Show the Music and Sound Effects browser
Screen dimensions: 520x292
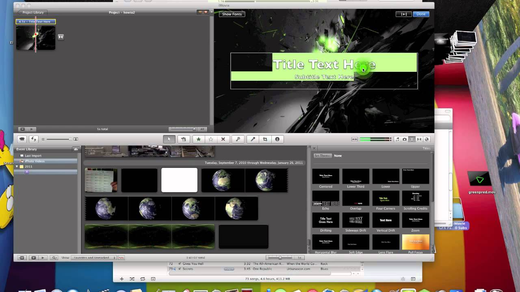[397, 139]
